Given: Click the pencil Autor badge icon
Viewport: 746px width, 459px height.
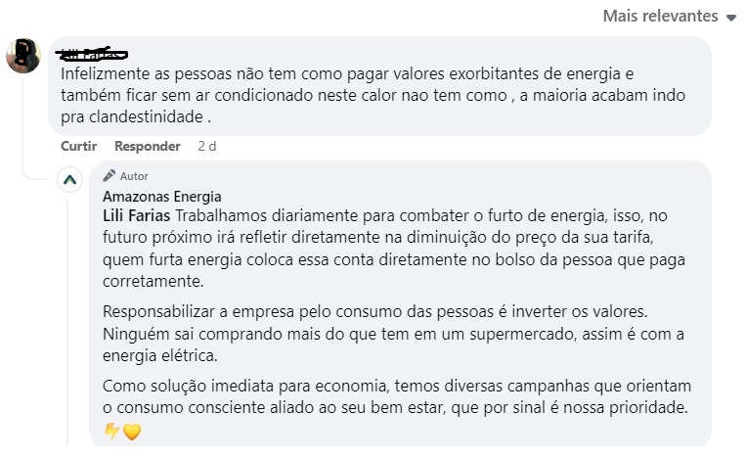Looking at the screenshot, I should click(x=110, y=175).
